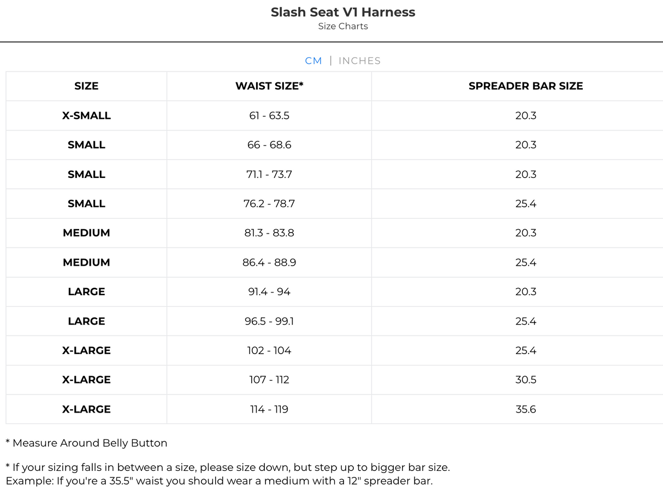The width and height of the screenshot is (663, 502).
Task: Select the SIZE column header
Action: click(86, 86)
